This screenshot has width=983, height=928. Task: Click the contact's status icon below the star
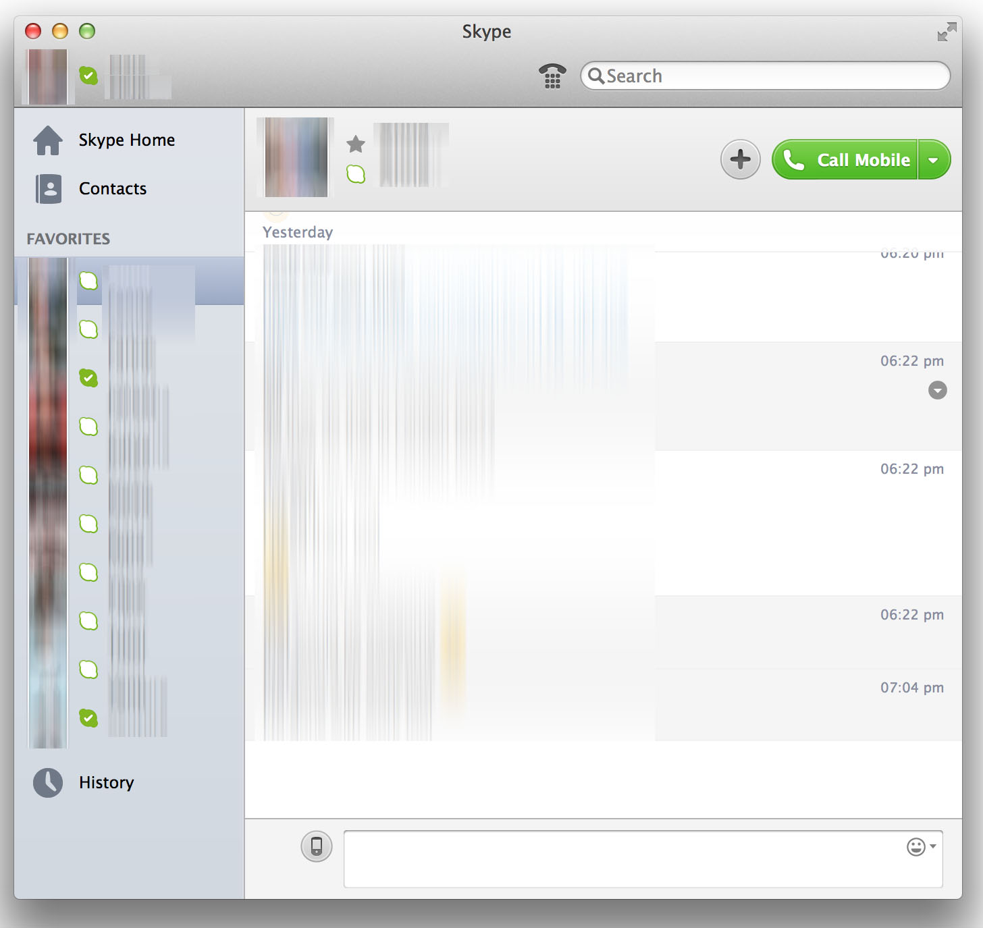click(356, 174)
